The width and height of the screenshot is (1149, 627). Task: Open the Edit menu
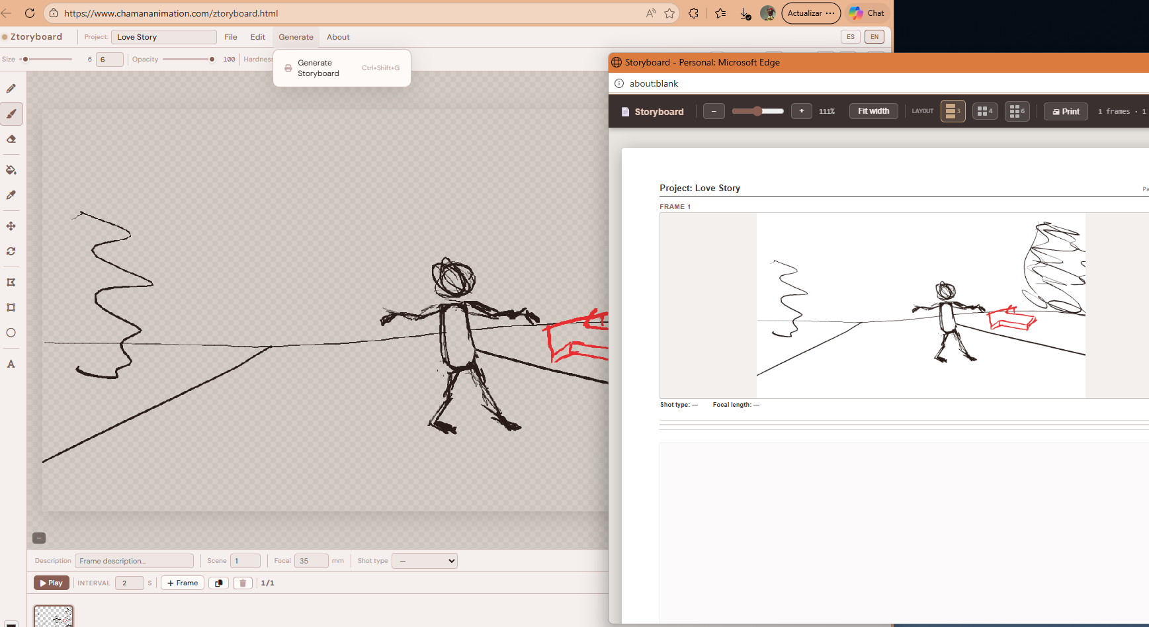pos(258,37)
